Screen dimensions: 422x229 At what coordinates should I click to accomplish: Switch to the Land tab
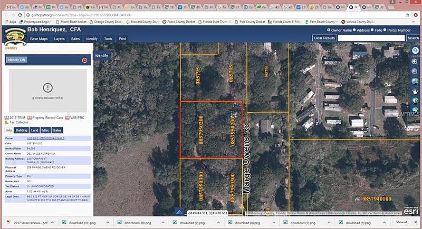click(34, 130)
